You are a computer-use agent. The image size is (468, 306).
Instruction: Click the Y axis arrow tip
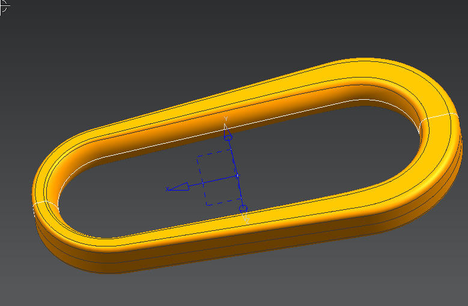226,127
